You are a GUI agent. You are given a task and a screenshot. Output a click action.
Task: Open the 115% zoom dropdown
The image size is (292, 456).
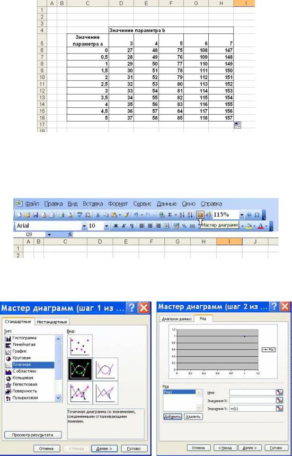pyautogui.click(x=242, y=215)
